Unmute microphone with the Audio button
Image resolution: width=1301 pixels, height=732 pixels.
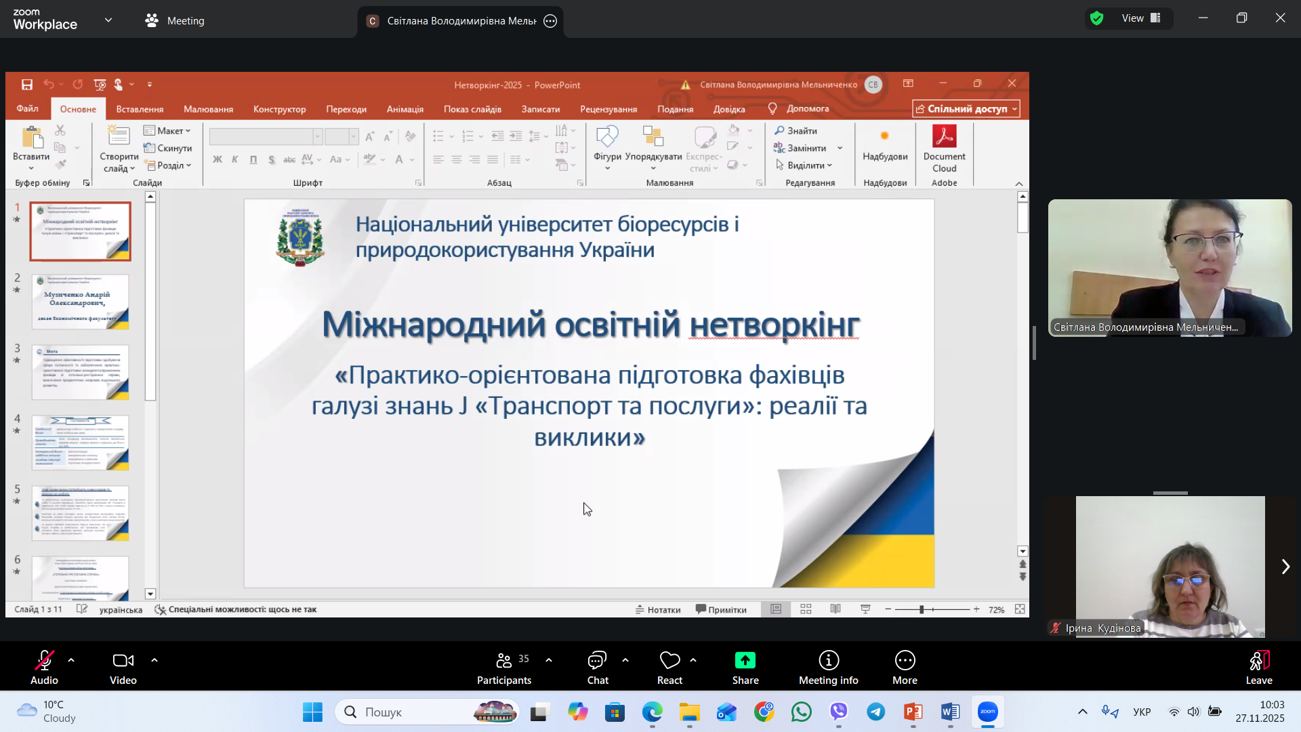[x=44, y=667]
